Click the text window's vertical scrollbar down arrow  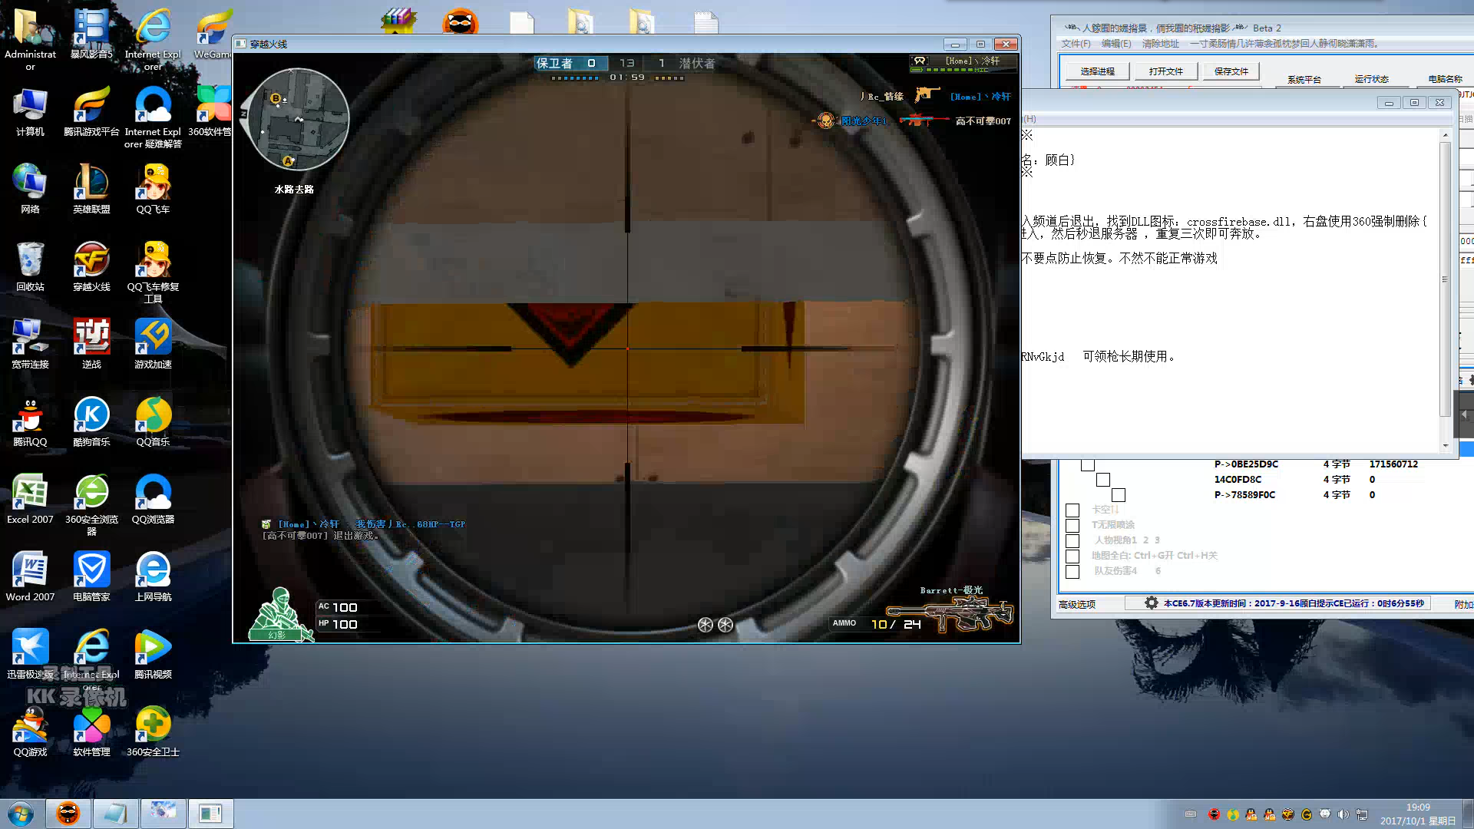(x=1445, y=445)
